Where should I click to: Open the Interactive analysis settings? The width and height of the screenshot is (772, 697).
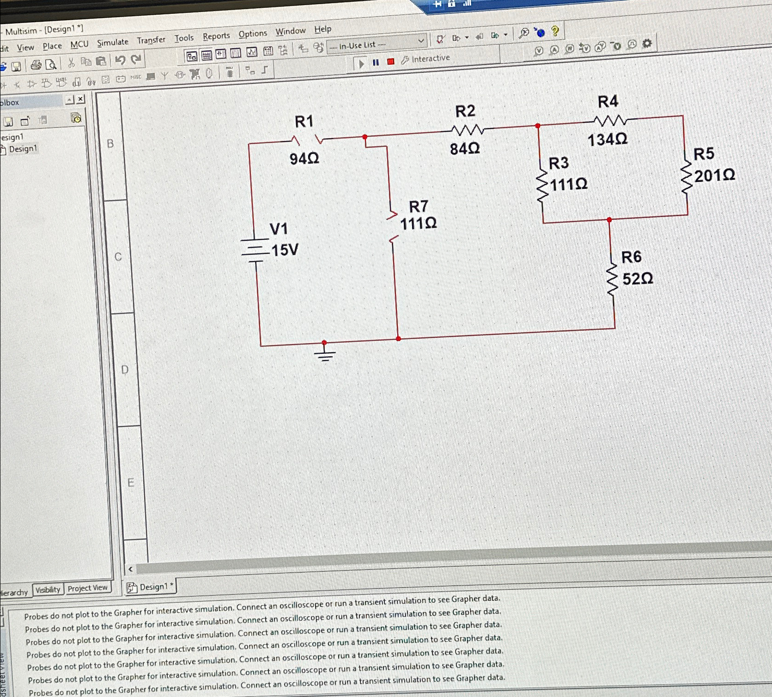[426, 59]
